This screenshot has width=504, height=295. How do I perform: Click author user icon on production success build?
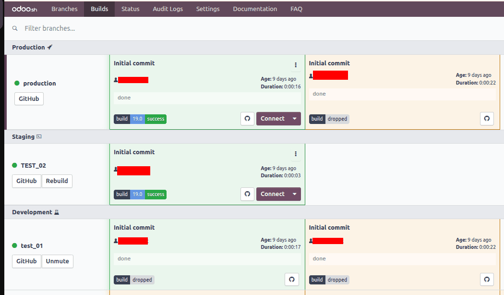[116, 80]
